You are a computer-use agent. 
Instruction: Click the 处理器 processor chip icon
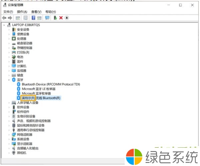click(x=14, y=39)
